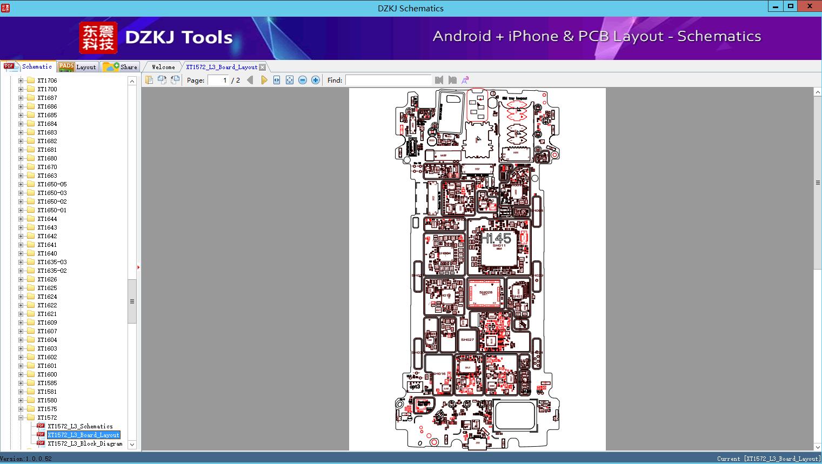Click the copy document icon in toolbar

(149, 80)
